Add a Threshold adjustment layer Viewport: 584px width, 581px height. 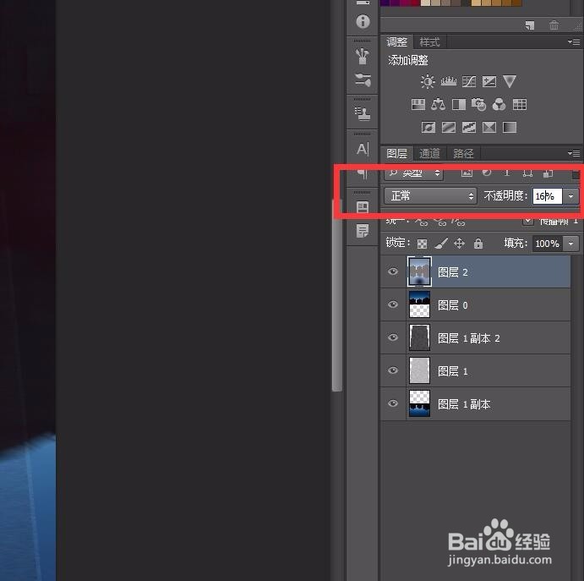tap(469, 128)
